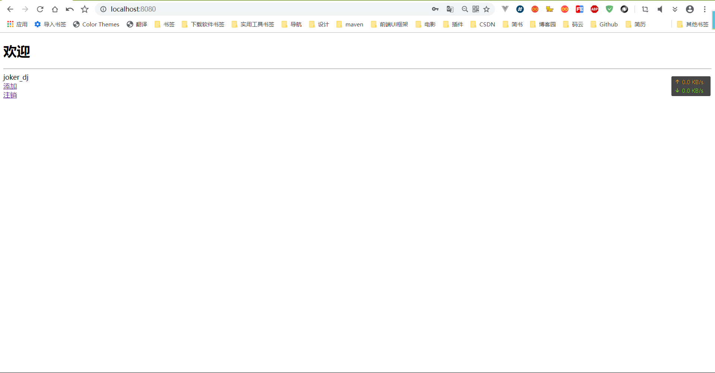This screenshot has width=715, height=373.
Task: Click the browser back arrow
Action: [10, 9]
